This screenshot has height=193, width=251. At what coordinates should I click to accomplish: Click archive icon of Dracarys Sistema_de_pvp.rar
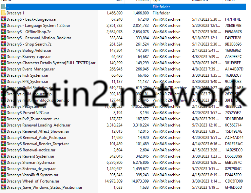[3, 169]
